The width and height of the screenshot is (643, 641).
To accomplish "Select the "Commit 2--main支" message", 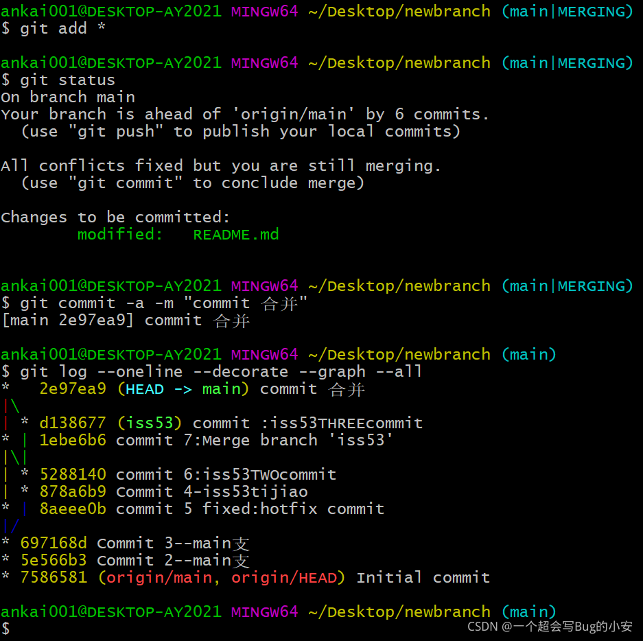I will coord(173,561).
